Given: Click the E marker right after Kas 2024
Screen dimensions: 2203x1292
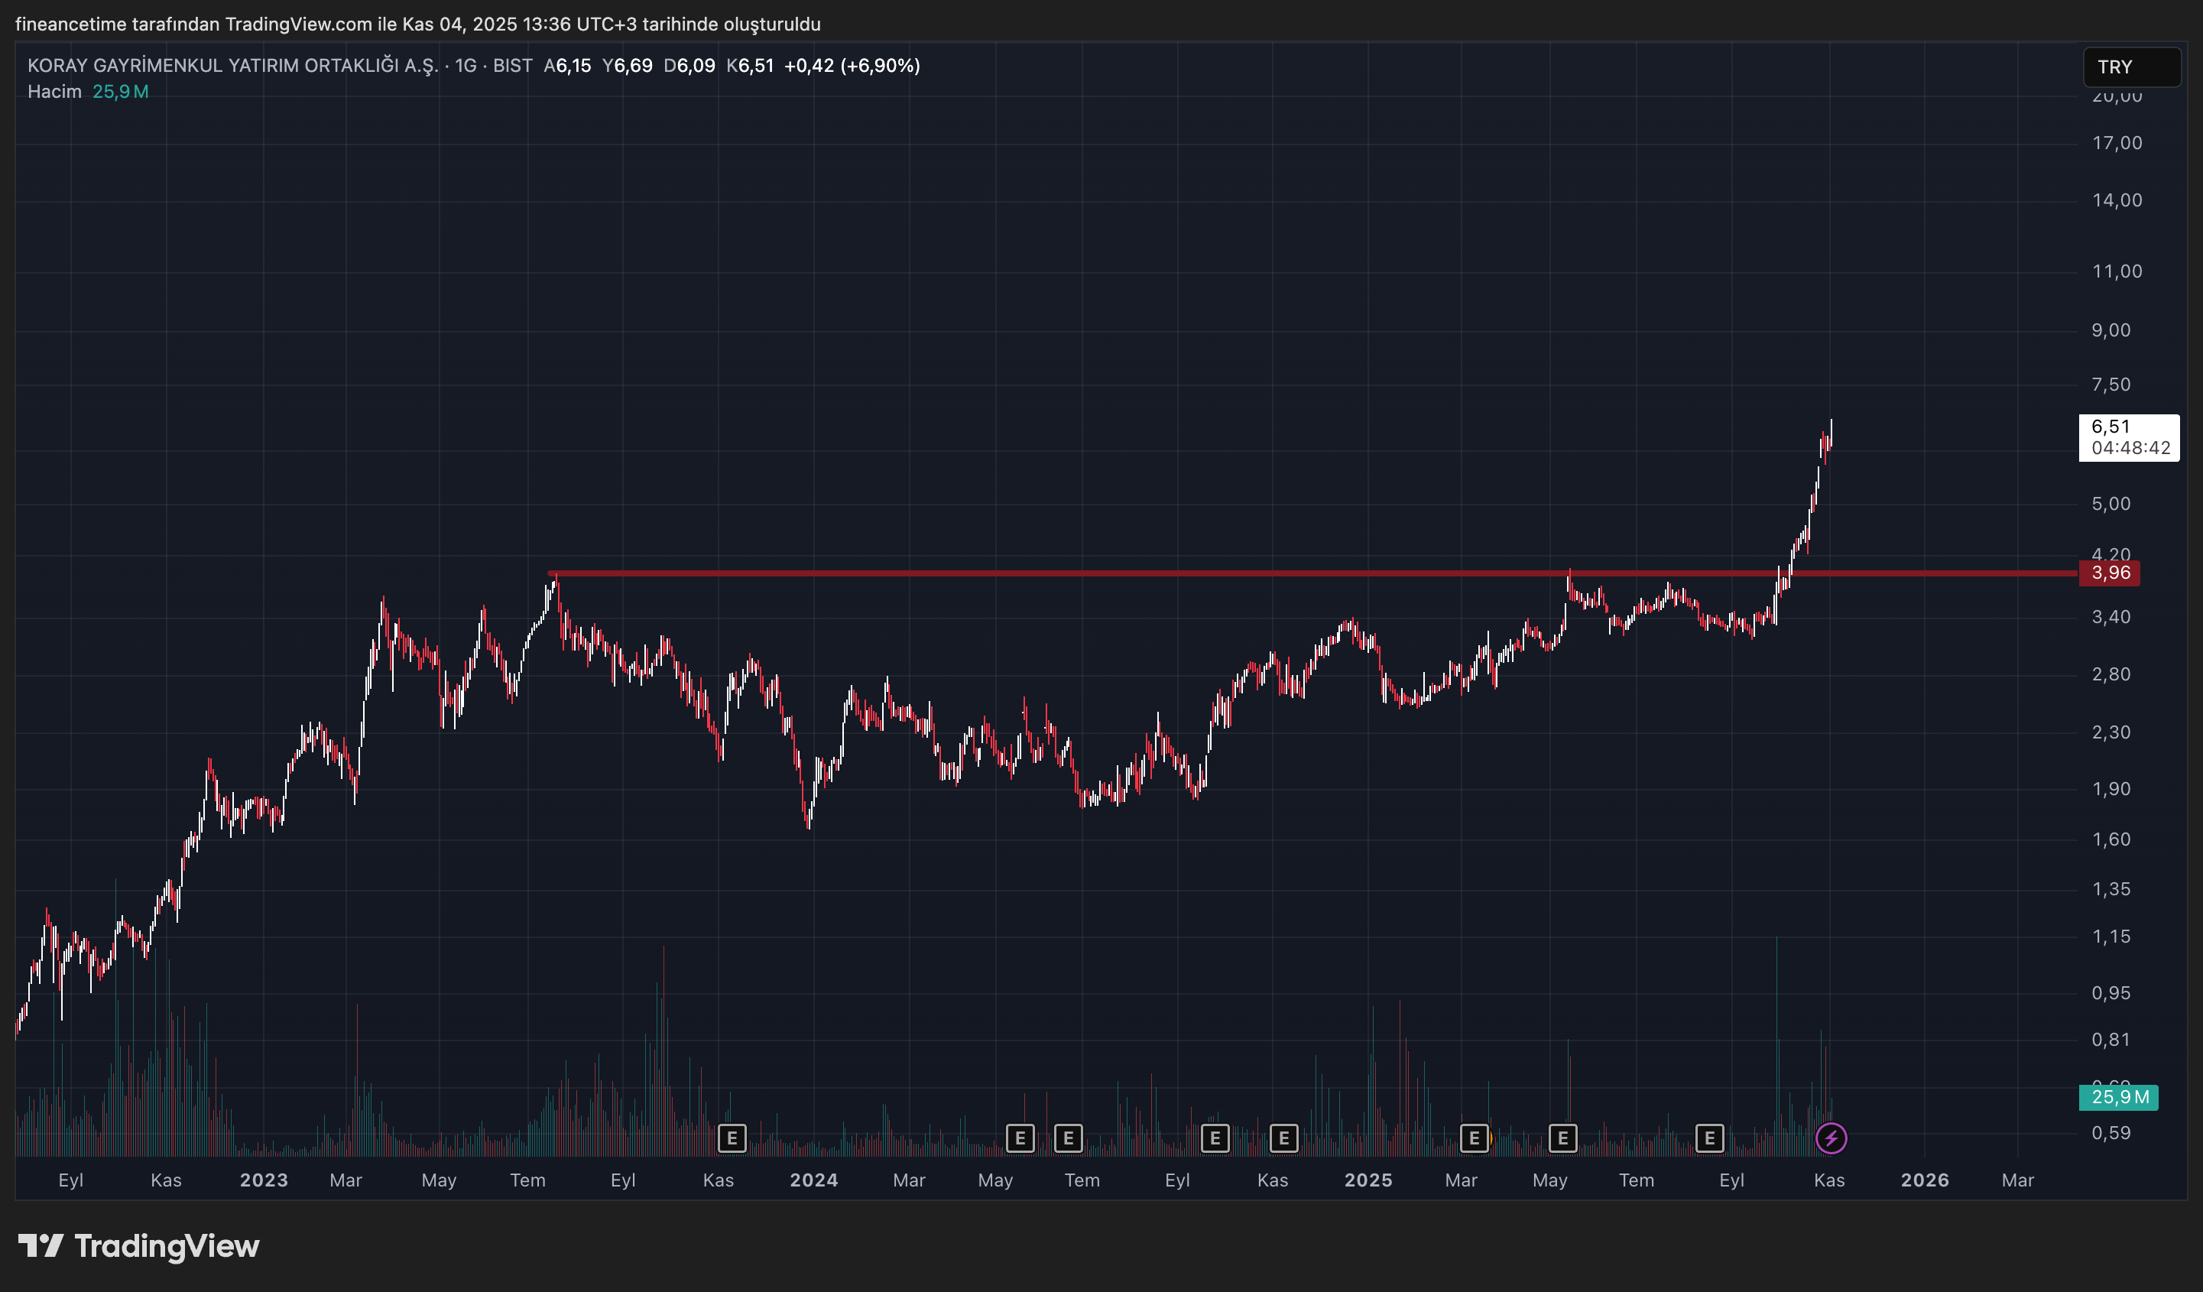Looking at the screenshot, I should (1283, 1138).
